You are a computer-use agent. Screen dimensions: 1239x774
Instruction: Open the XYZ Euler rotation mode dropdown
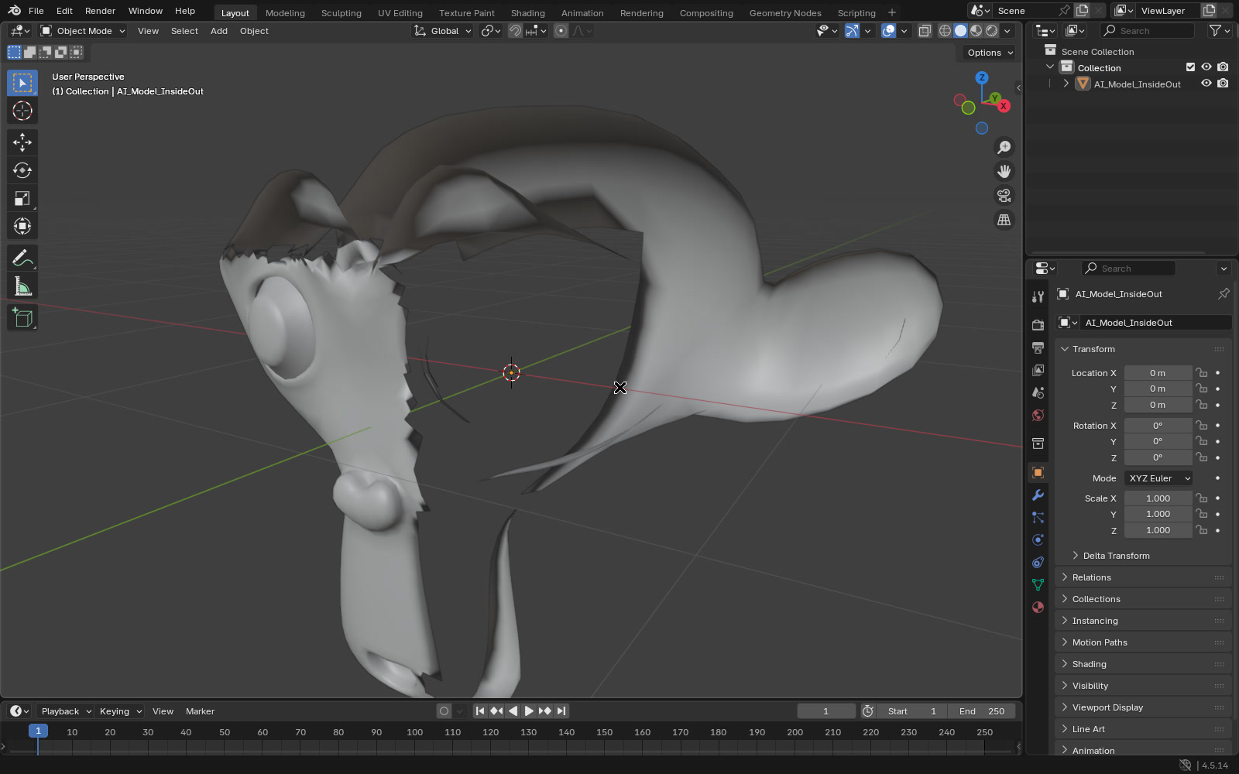(x=1158, y=478)
